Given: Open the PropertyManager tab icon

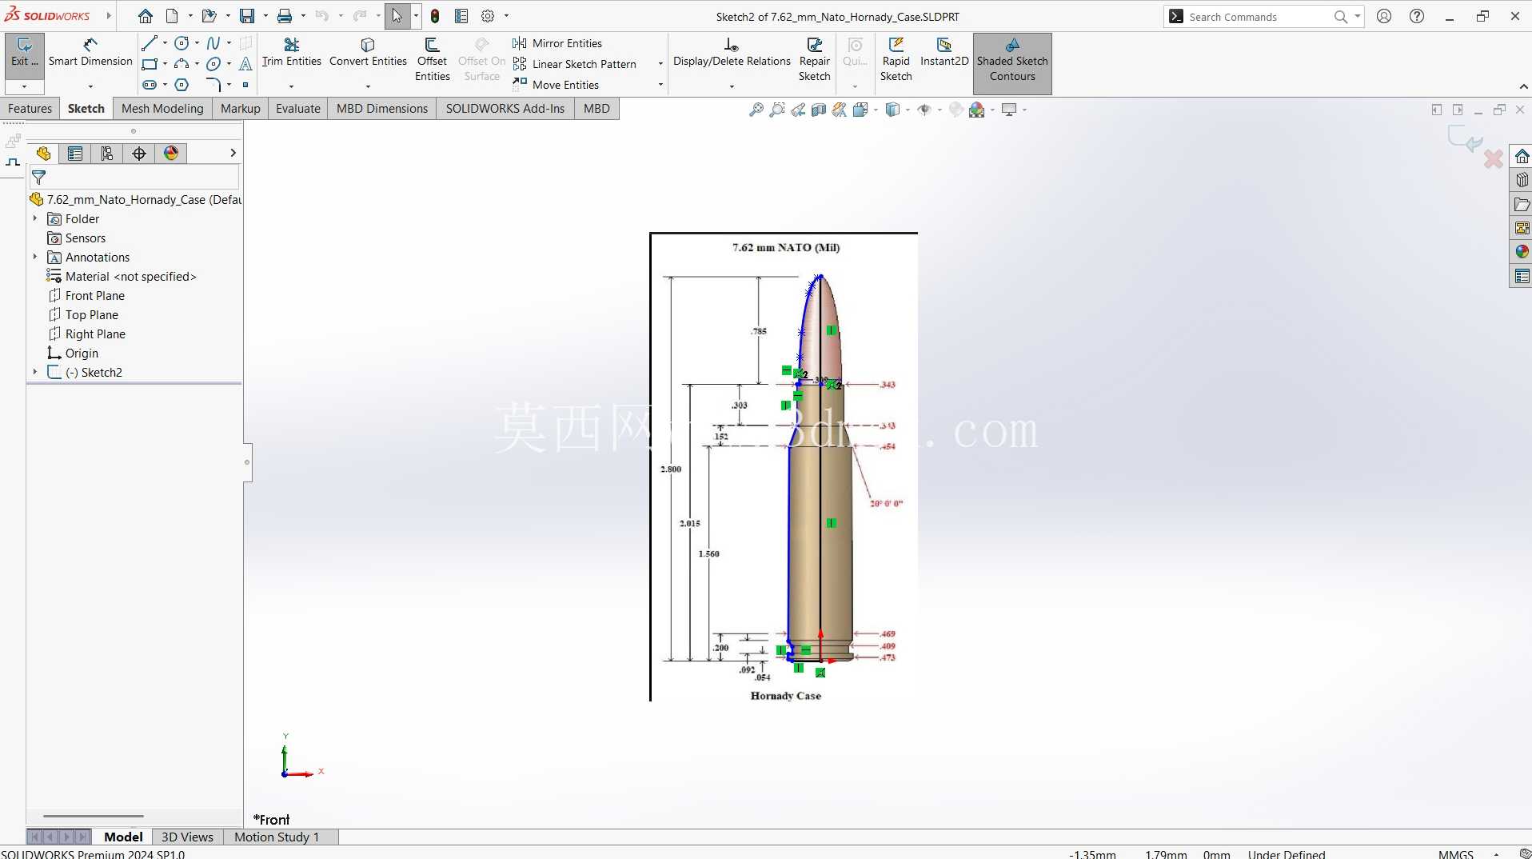Looking at the screenshot, I should coord(75,154).
